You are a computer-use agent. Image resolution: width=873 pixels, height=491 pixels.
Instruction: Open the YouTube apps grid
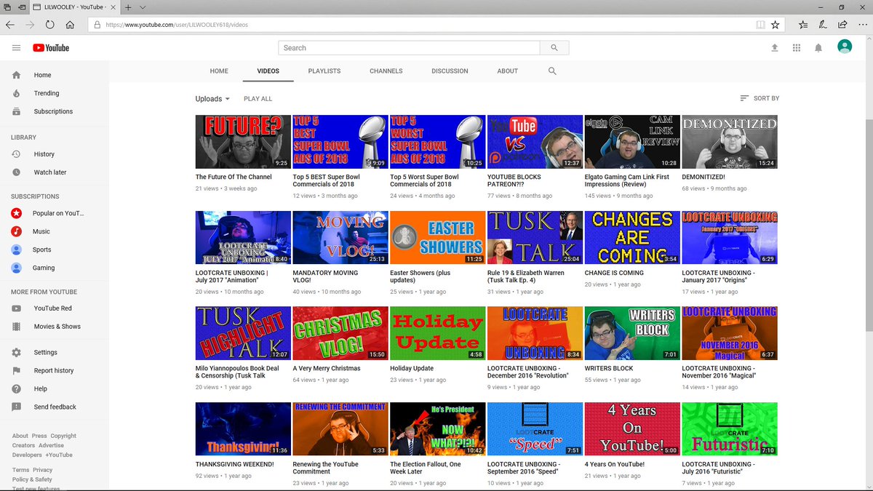click(x=797, y=47)
